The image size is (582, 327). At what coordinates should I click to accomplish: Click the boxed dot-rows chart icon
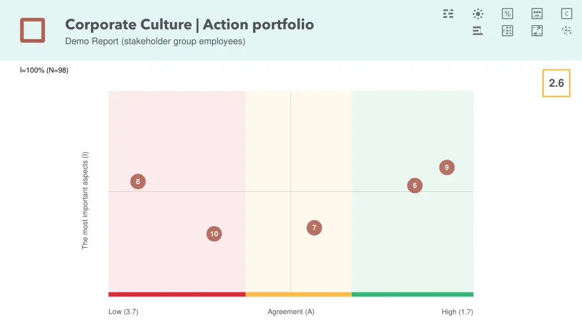[508, 31]
